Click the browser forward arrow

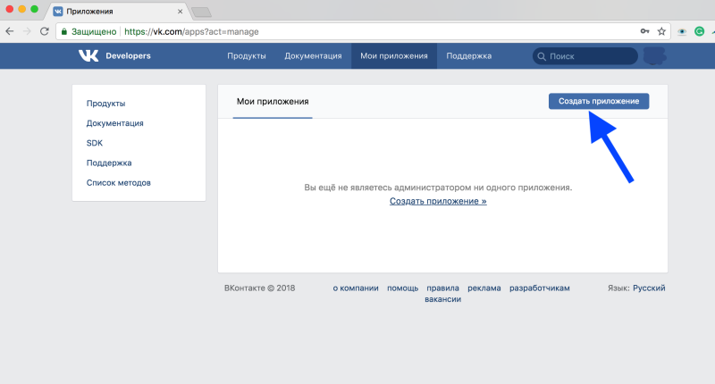[x=27, y=31]
